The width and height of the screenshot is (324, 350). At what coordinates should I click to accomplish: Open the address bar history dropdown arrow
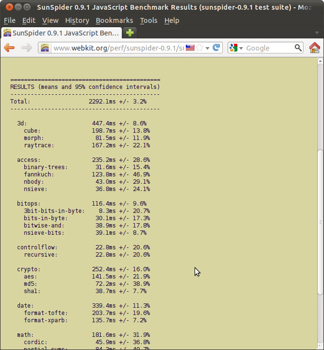[x=207, y=48]
